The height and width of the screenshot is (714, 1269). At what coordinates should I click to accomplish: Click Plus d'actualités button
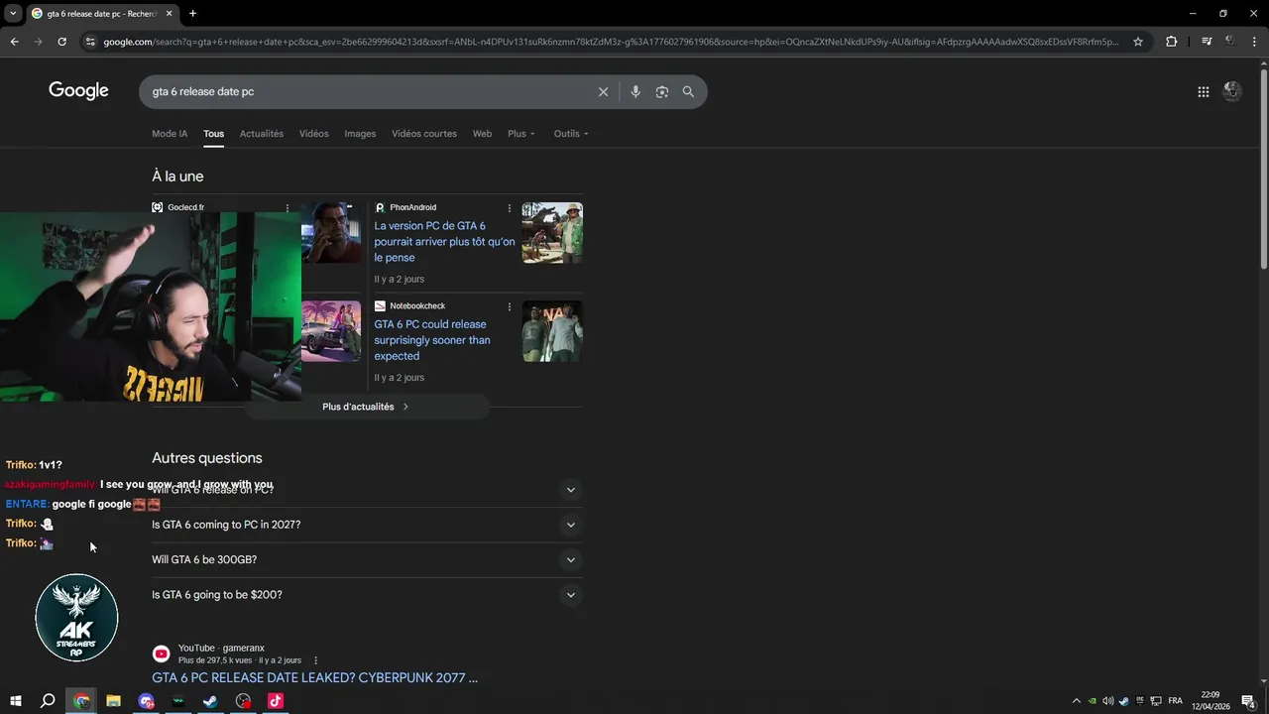(367, 407)
